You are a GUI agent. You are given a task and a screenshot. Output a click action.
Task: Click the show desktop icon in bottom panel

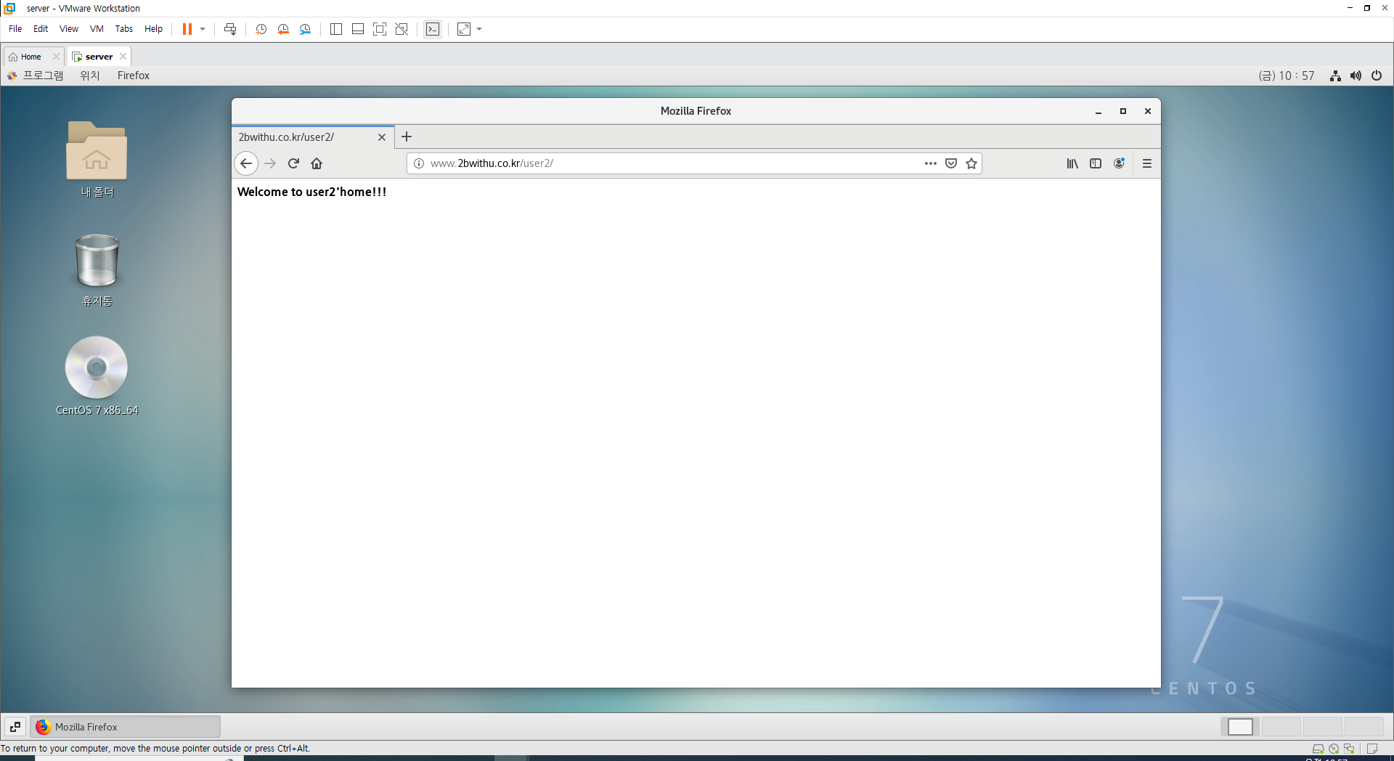pos(15,727)
